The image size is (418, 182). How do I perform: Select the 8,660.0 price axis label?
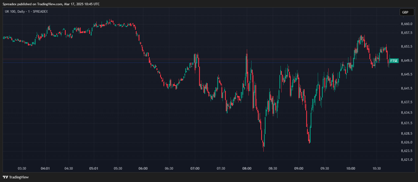[407, 24]
